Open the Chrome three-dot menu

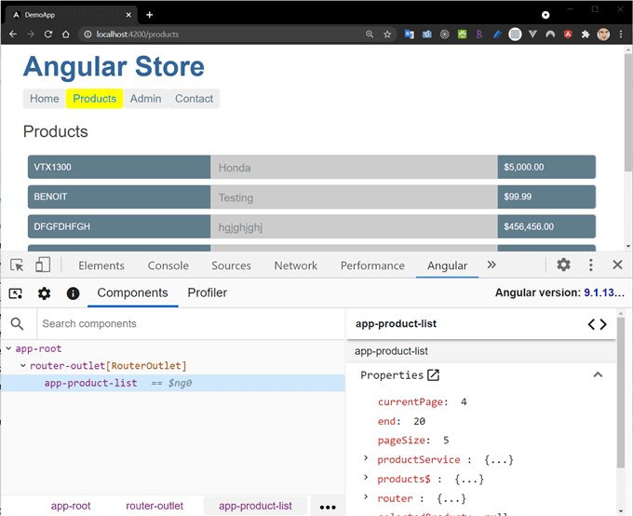621,34
